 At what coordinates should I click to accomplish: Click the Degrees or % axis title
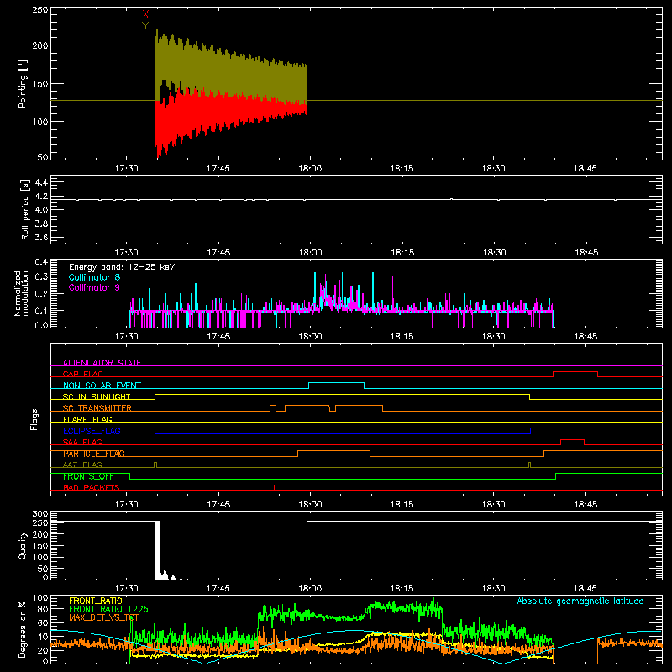click(23, 629)
